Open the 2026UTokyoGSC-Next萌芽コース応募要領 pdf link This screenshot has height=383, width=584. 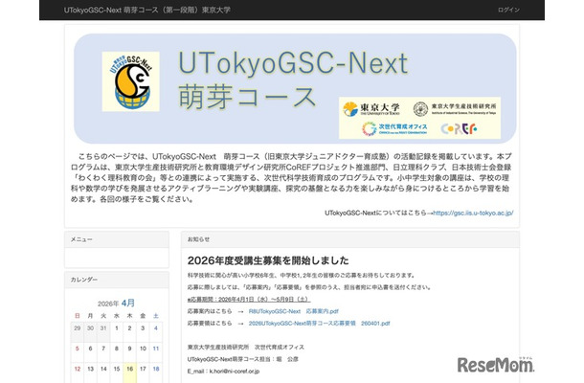[319, 324]
